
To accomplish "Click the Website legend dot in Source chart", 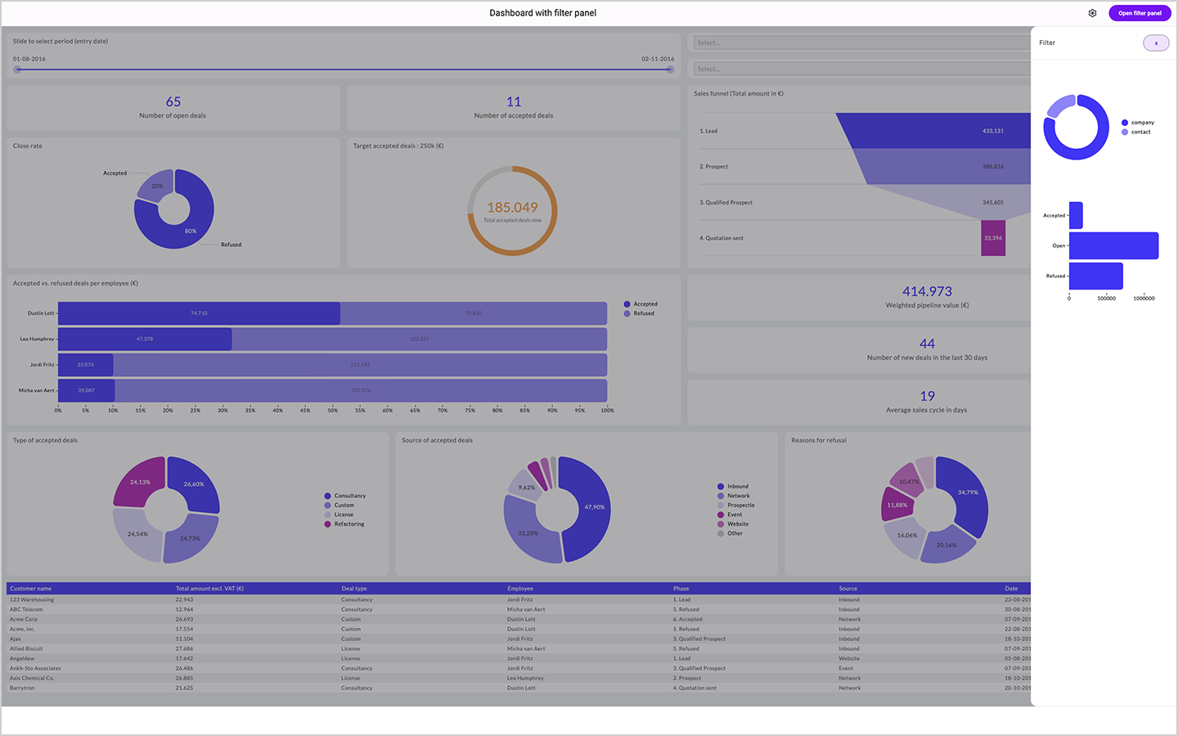I will (721, 523).
